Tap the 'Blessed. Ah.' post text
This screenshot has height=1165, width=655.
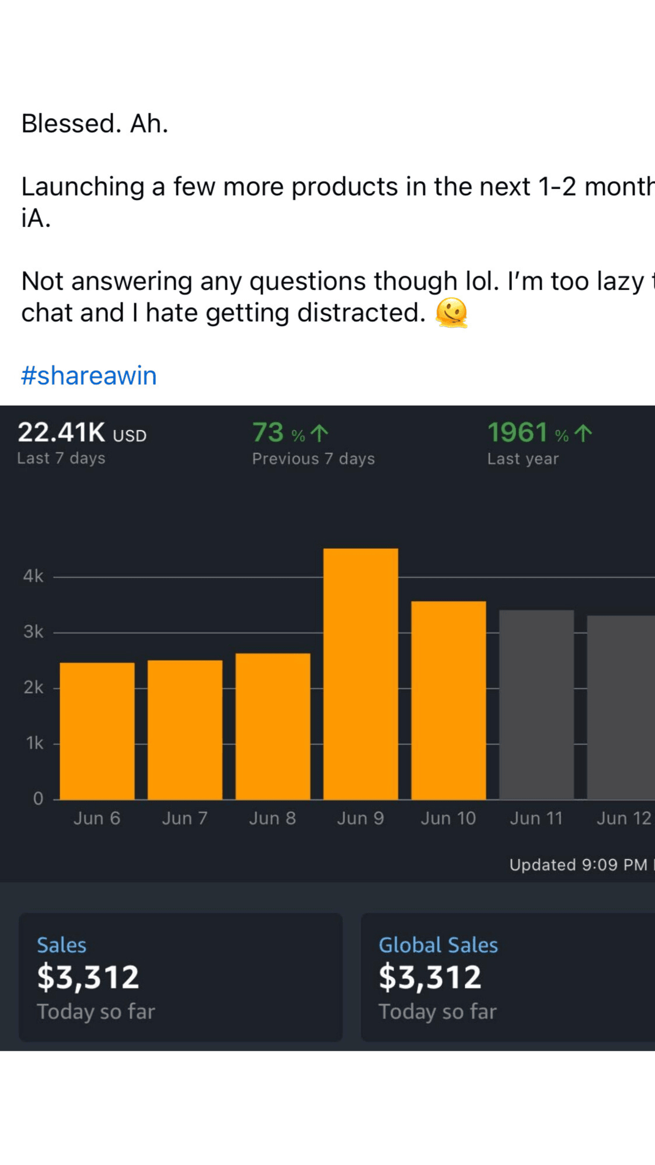coord(95,124)
